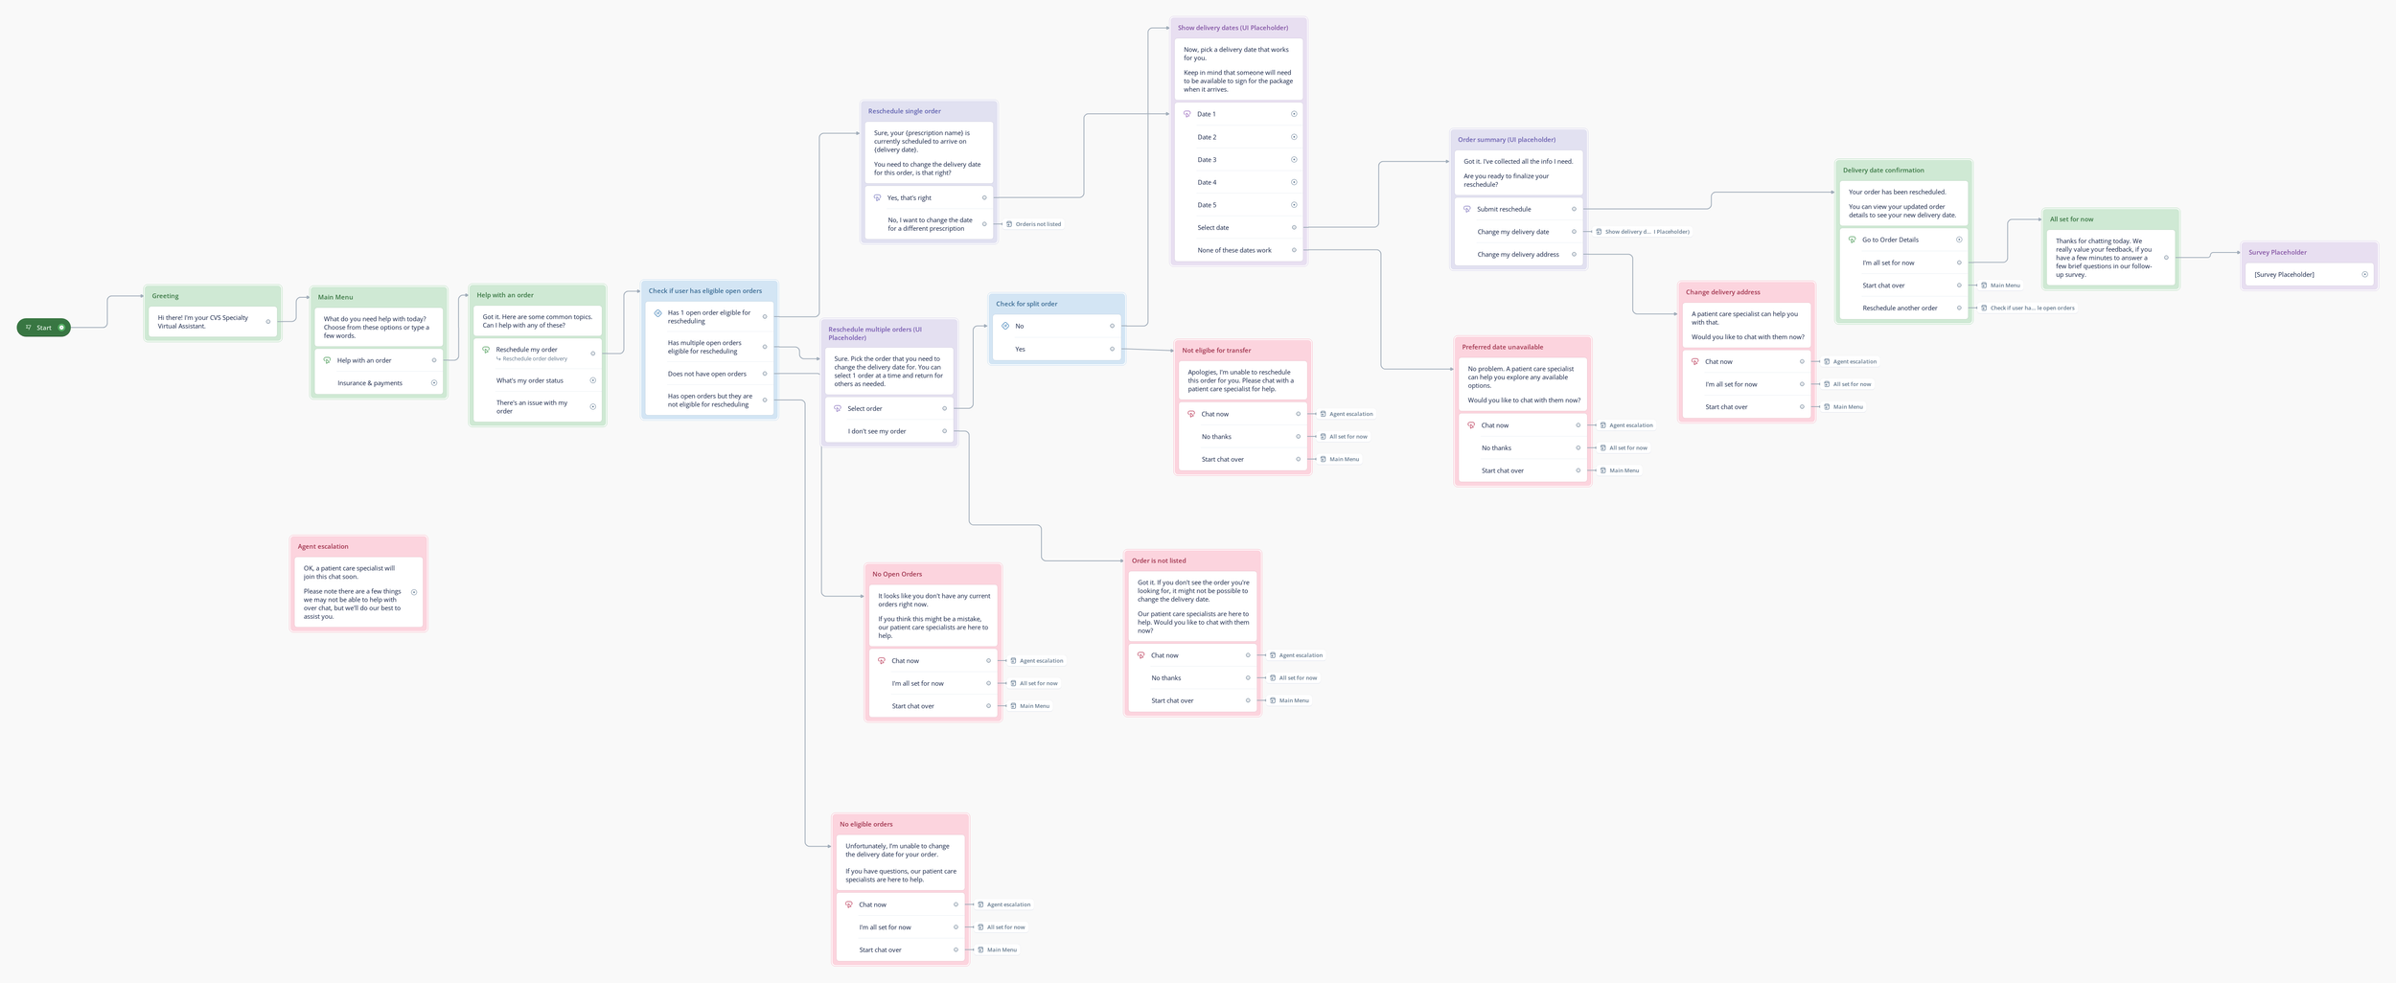
Task: Click condition diamond icon beside 'Has 1 open order eligible'
Action: pos(657,313)
